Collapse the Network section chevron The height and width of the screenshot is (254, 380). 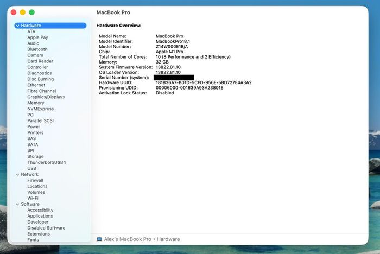pos(17,175)
